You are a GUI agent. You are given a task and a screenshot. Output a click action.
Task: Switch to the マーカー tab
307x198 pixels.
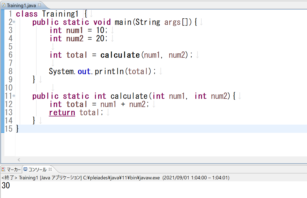point(13,170)
